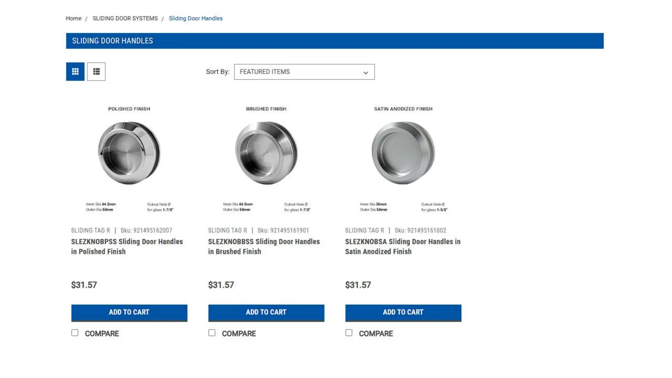Check Compare for SLEZKNOBBSS Brushed handle

(x=212, y=333)
